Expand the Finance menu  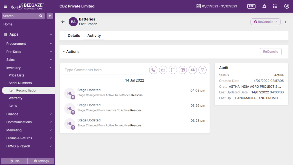coord(51,114)
